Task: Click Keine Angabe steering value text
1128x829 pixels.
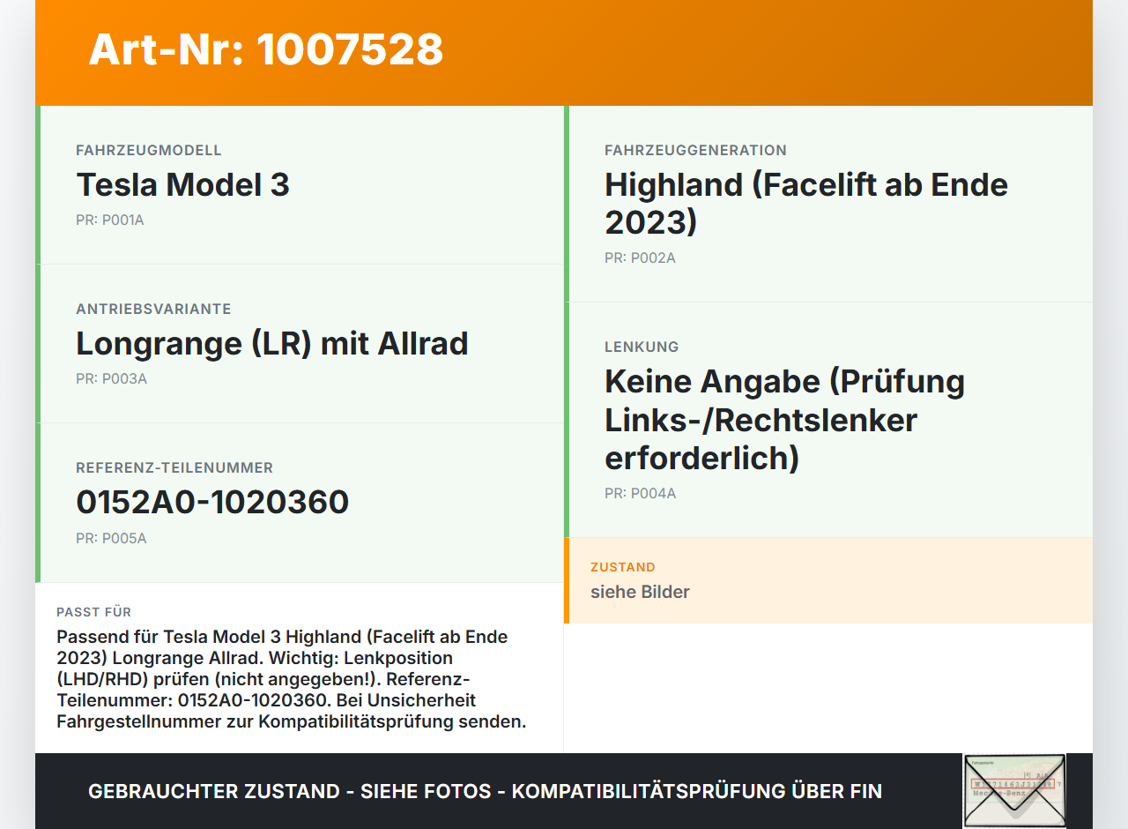Action: 784,420
